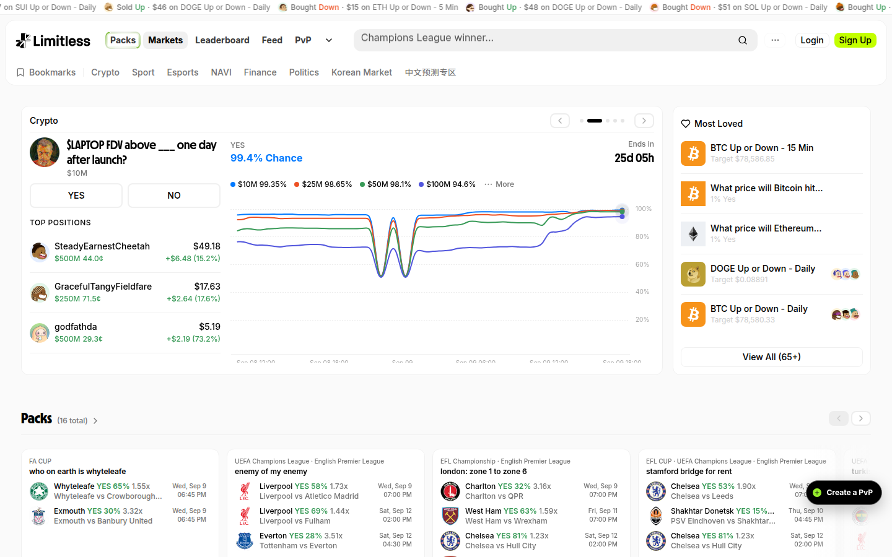This screenshot has width=892, height=557.
Task: Click green plus icon on Create a PvP
Action: point(817,493)
